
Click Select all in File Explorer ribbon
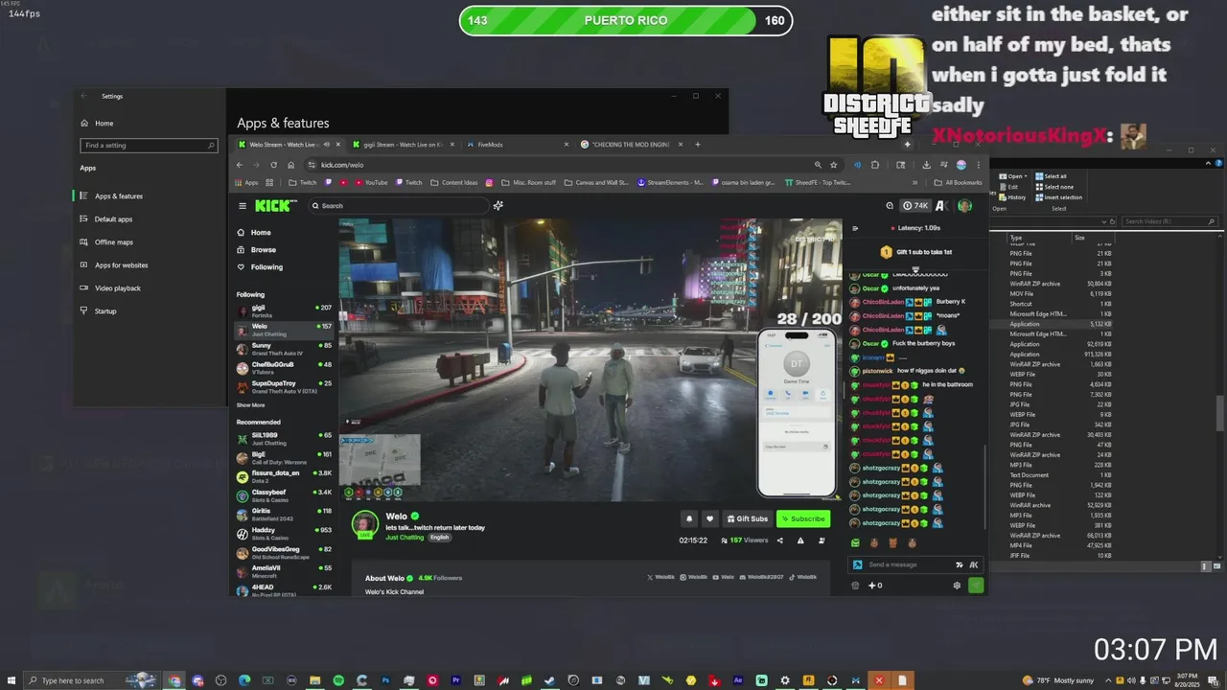1050,176
